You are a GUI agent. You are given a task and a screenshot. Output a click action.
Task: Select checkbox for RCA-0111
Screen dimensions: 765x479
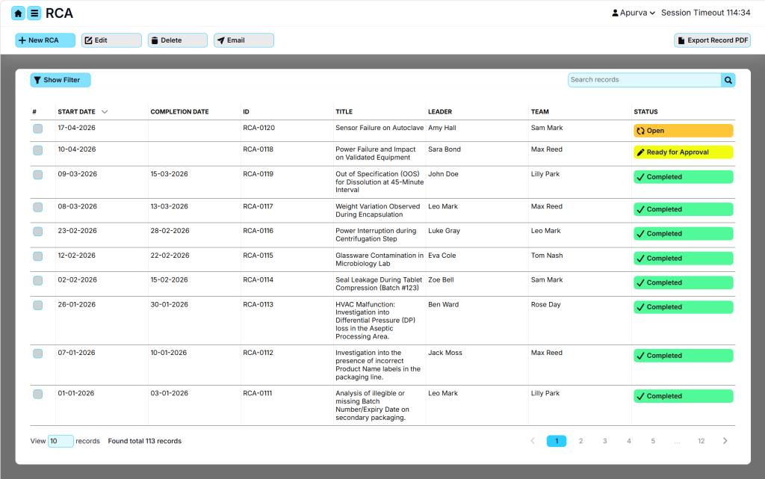pyautogui.click(x=37, y=394)
